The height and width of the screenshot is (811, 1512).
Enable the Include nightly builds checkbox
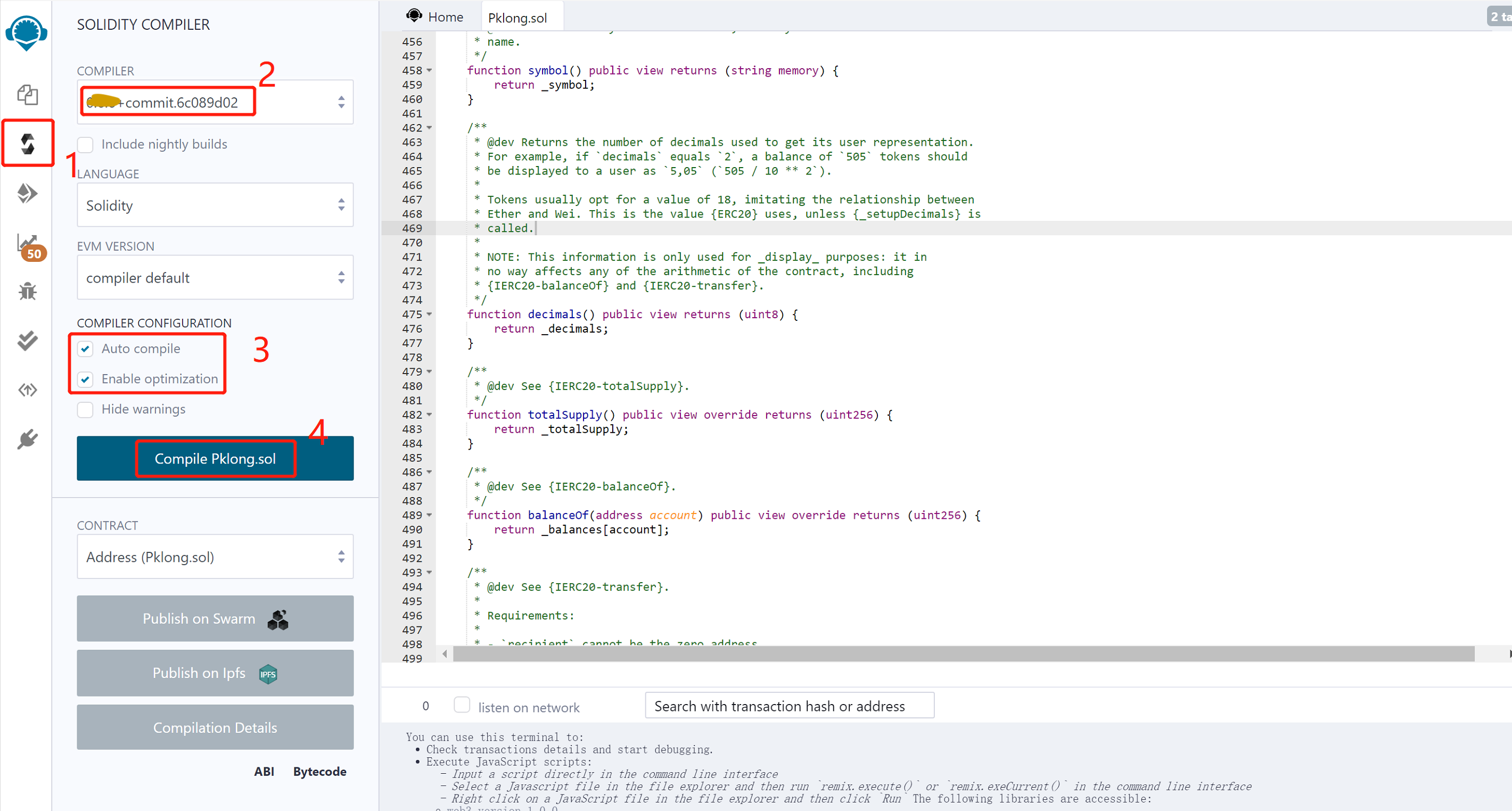[85, 144]
